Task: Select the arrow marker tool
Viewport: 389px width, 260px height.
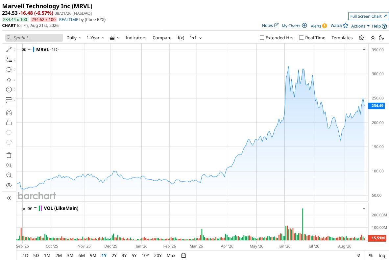Action: pos(9,80)
